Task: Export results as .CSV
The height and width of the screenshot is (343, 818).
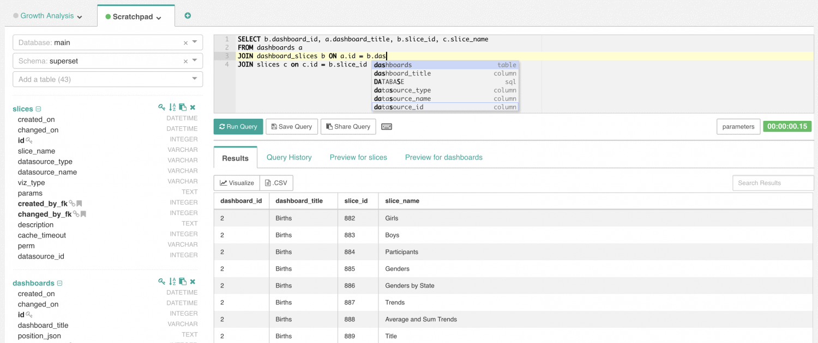Action: [276, 183]
